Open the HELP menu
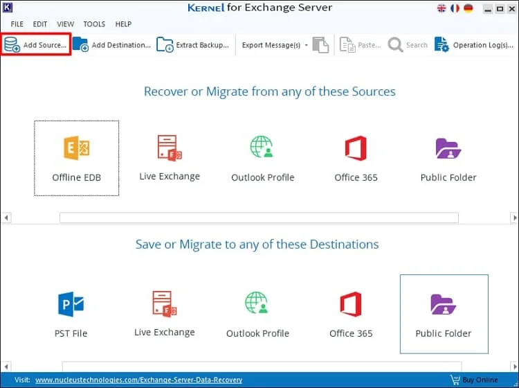The width and height of the screenshot is (519, 388). point(123,24)
